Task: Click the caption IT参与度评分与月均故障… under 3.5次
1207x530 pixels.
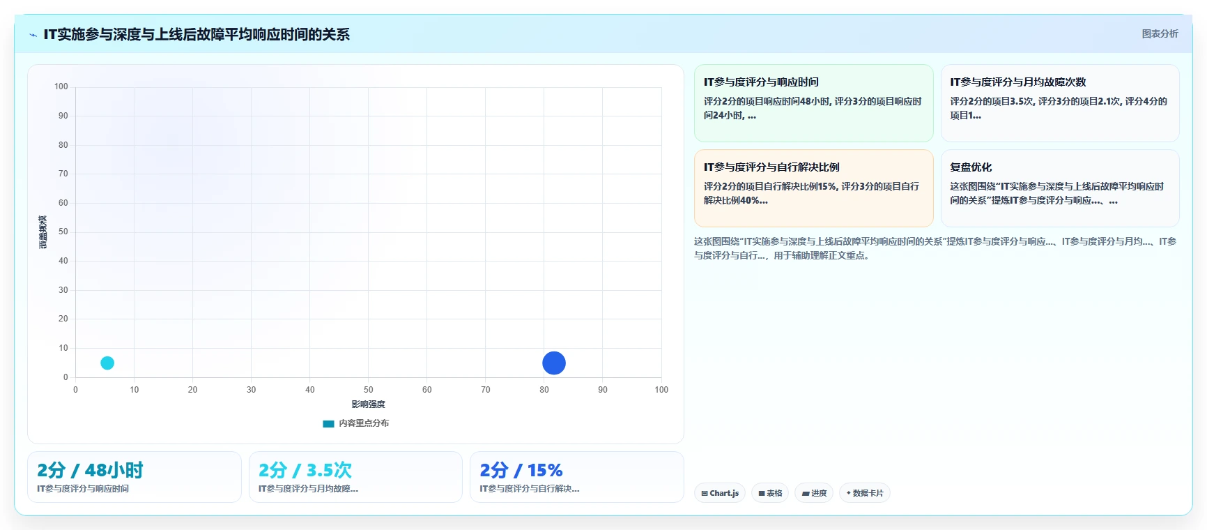Action: point(308,489)
